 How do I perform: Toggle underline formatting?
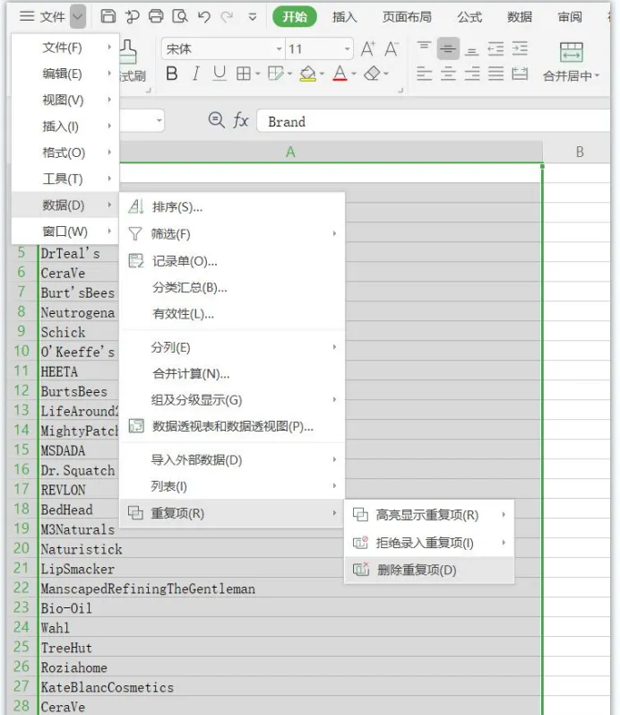[x=220, y=74]
